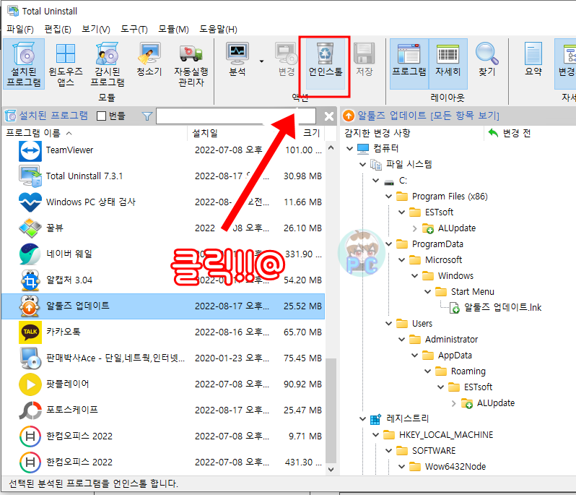Toggle the 프로그램 layout view
Screen dimensions: 576x495
coord(409,64)
